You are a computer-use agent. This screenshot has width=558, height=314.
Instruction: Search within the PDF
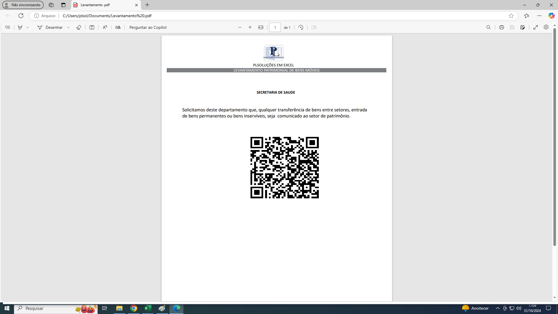[x=489, y=27]
